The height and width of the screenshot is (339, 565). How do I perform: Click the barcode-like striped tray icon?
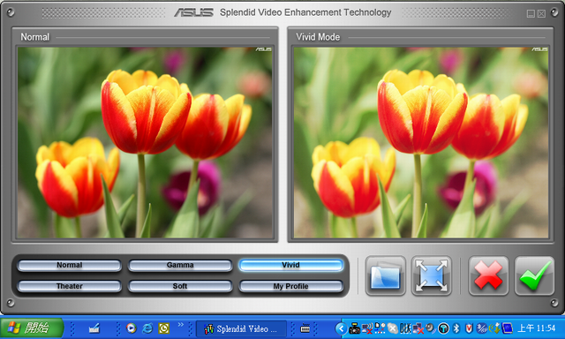point(405,328)
